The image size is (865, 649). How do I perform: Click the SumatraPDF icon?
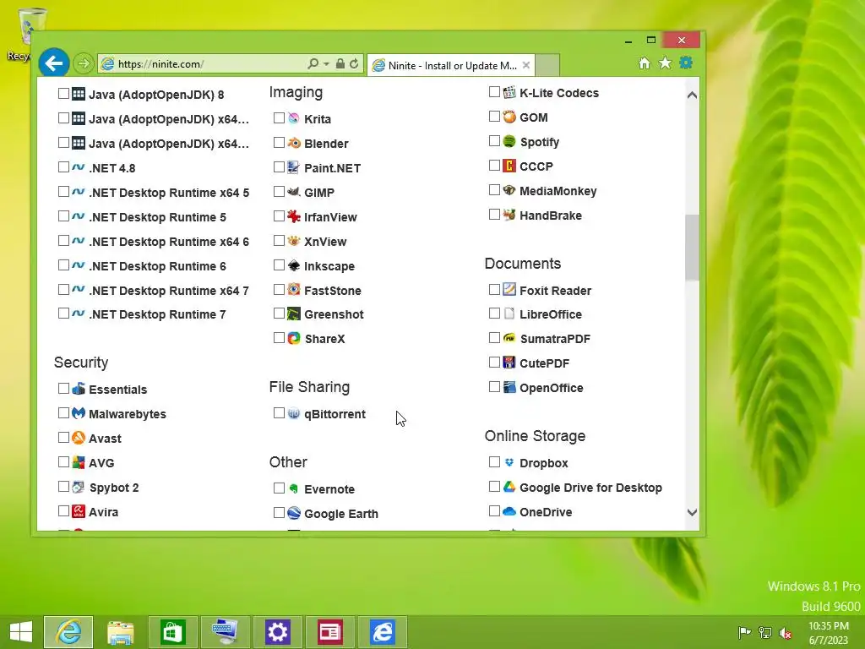(509, 338)
